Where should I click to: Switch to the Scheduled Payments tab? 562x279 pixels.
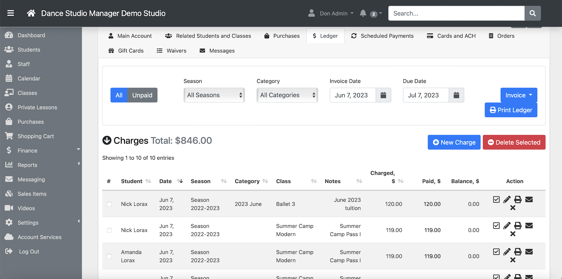tap(382, 35)
